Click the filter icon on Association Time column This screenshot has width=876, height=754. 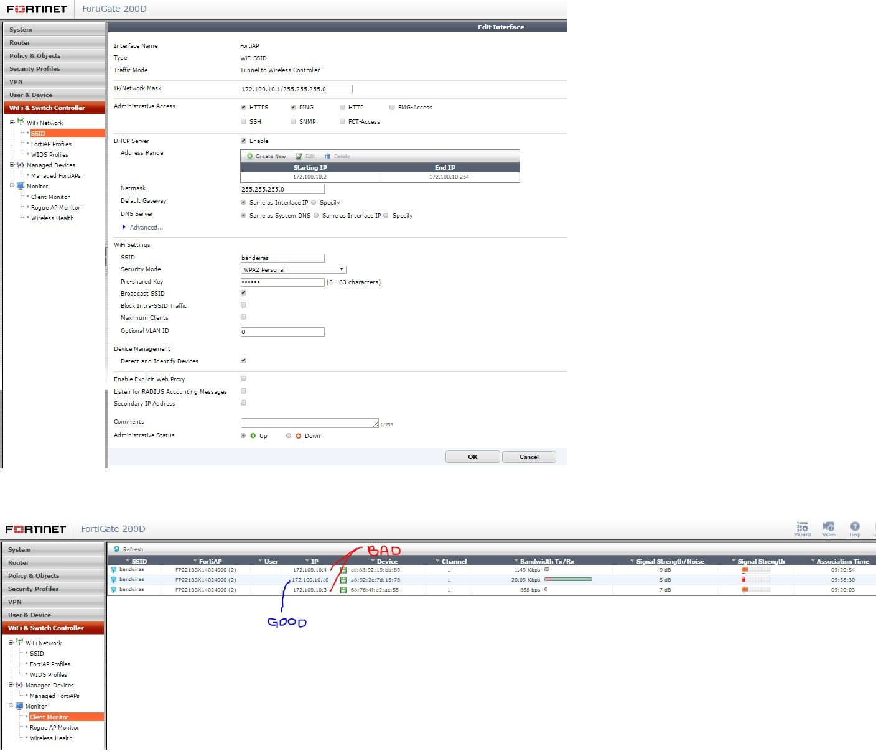coord(813,561)
